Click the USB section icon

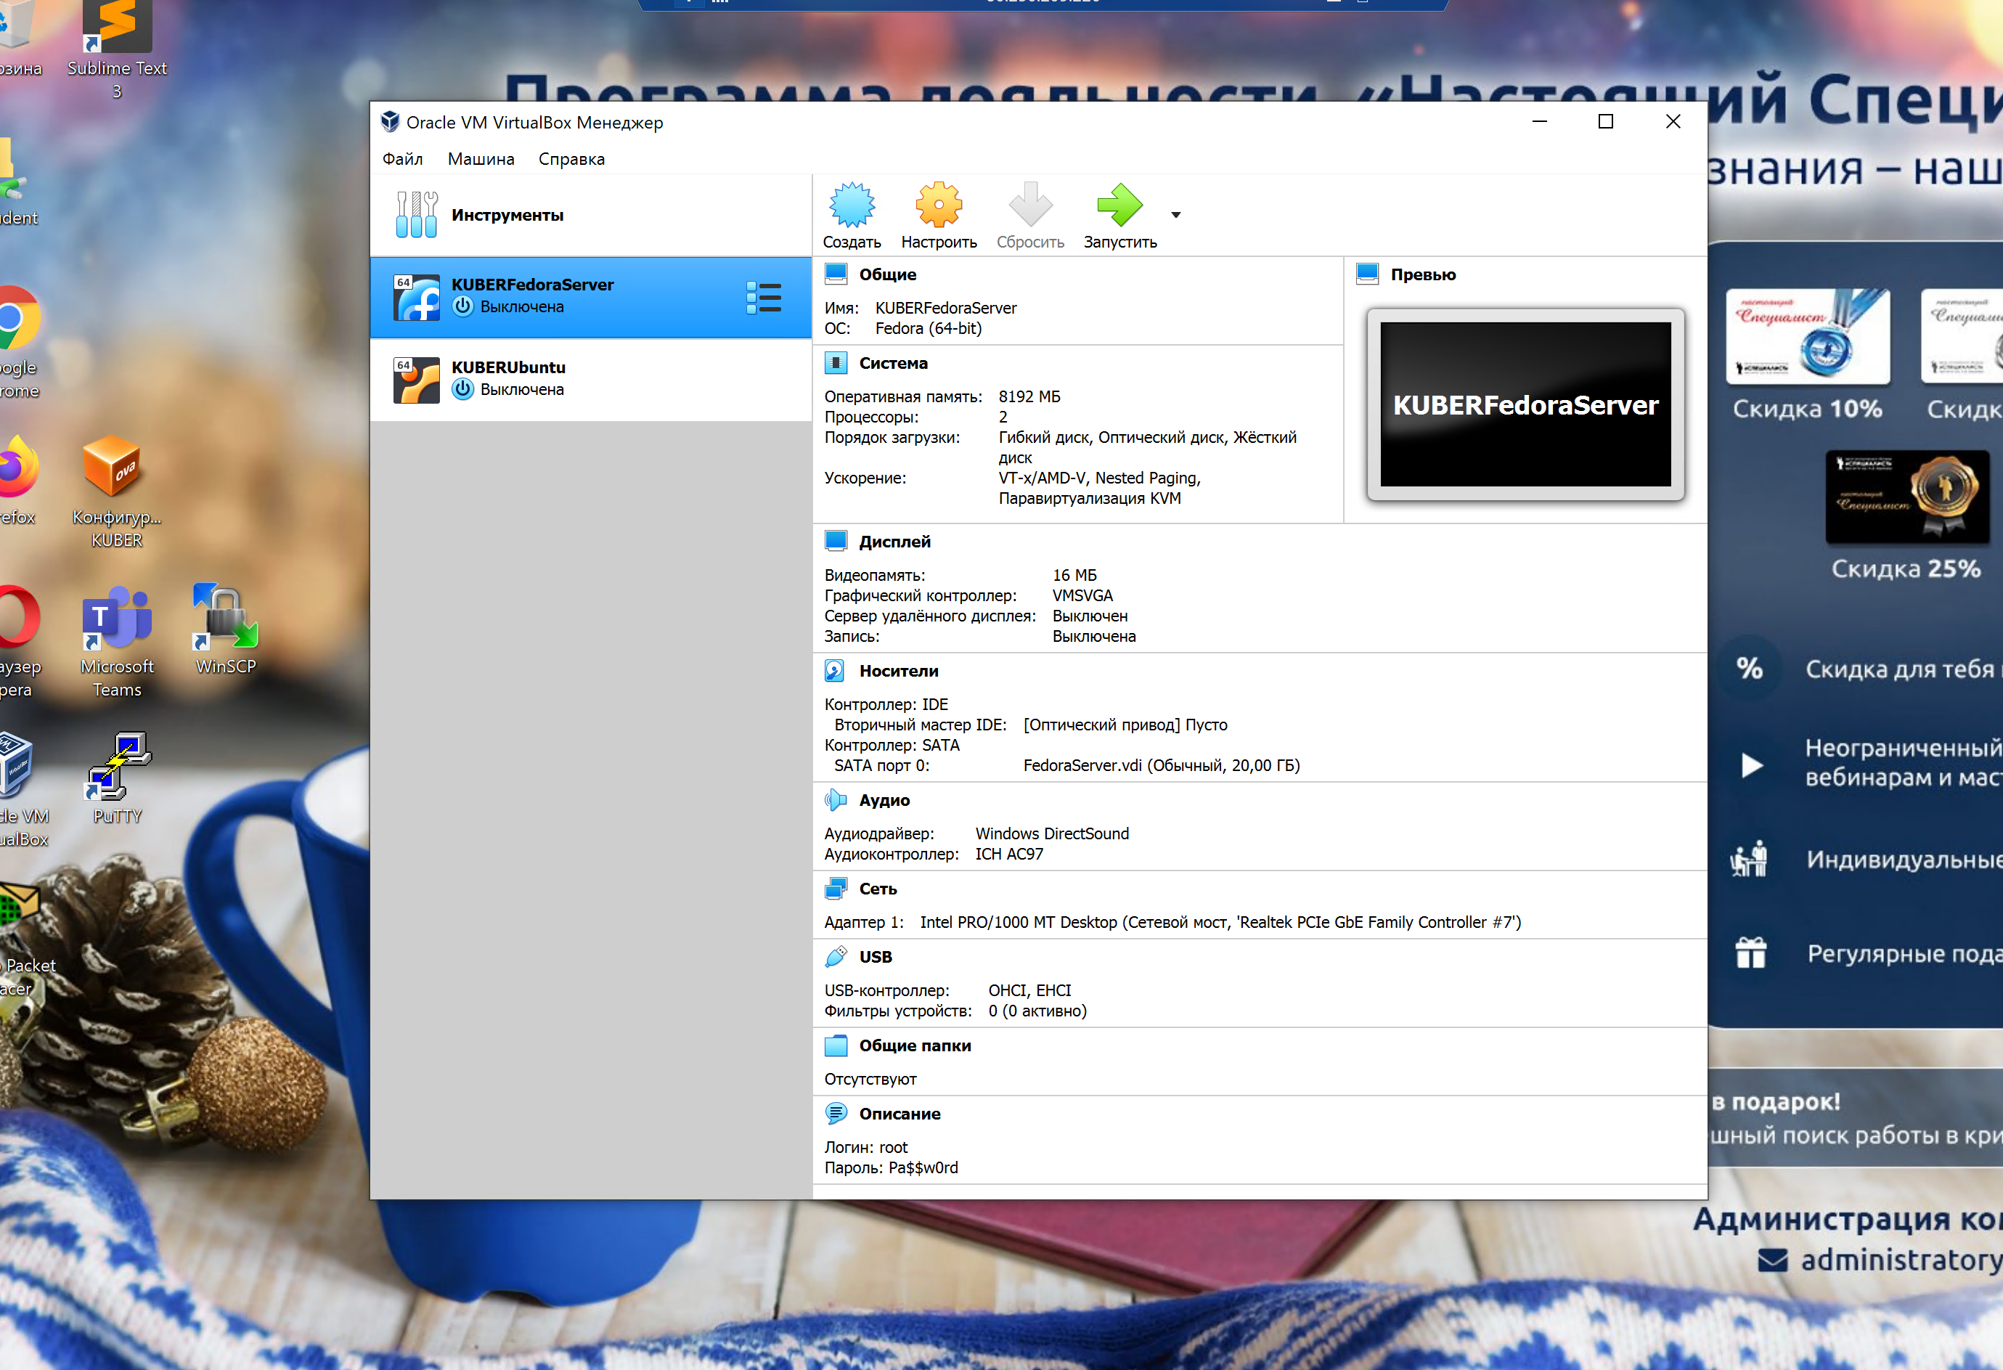(x=834, y=957)
